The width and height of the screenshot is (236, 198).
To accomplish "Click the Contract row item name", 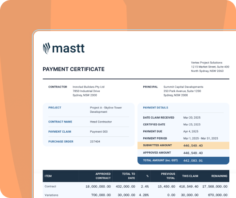I will coord(51,186).
